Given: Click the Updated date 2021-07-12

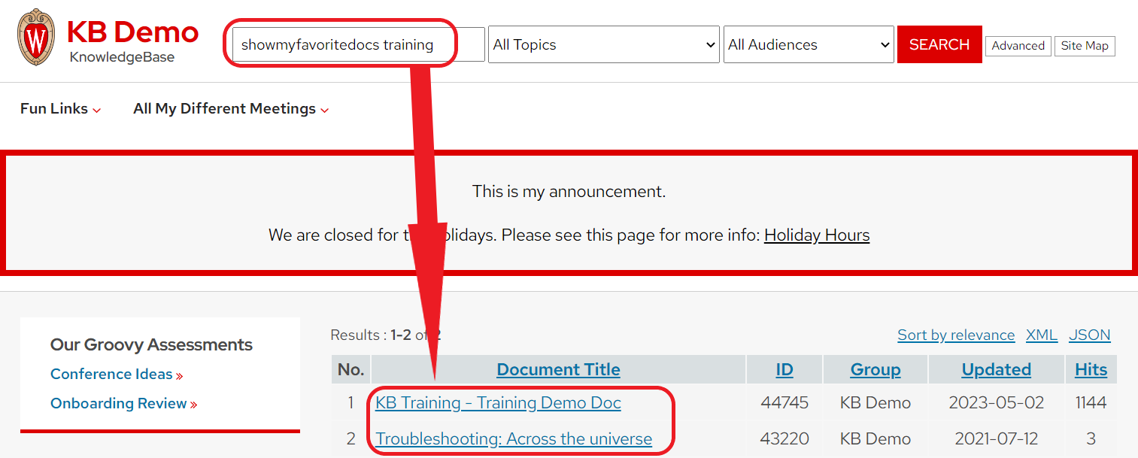Looking at the screenshot, I should 996,438.
